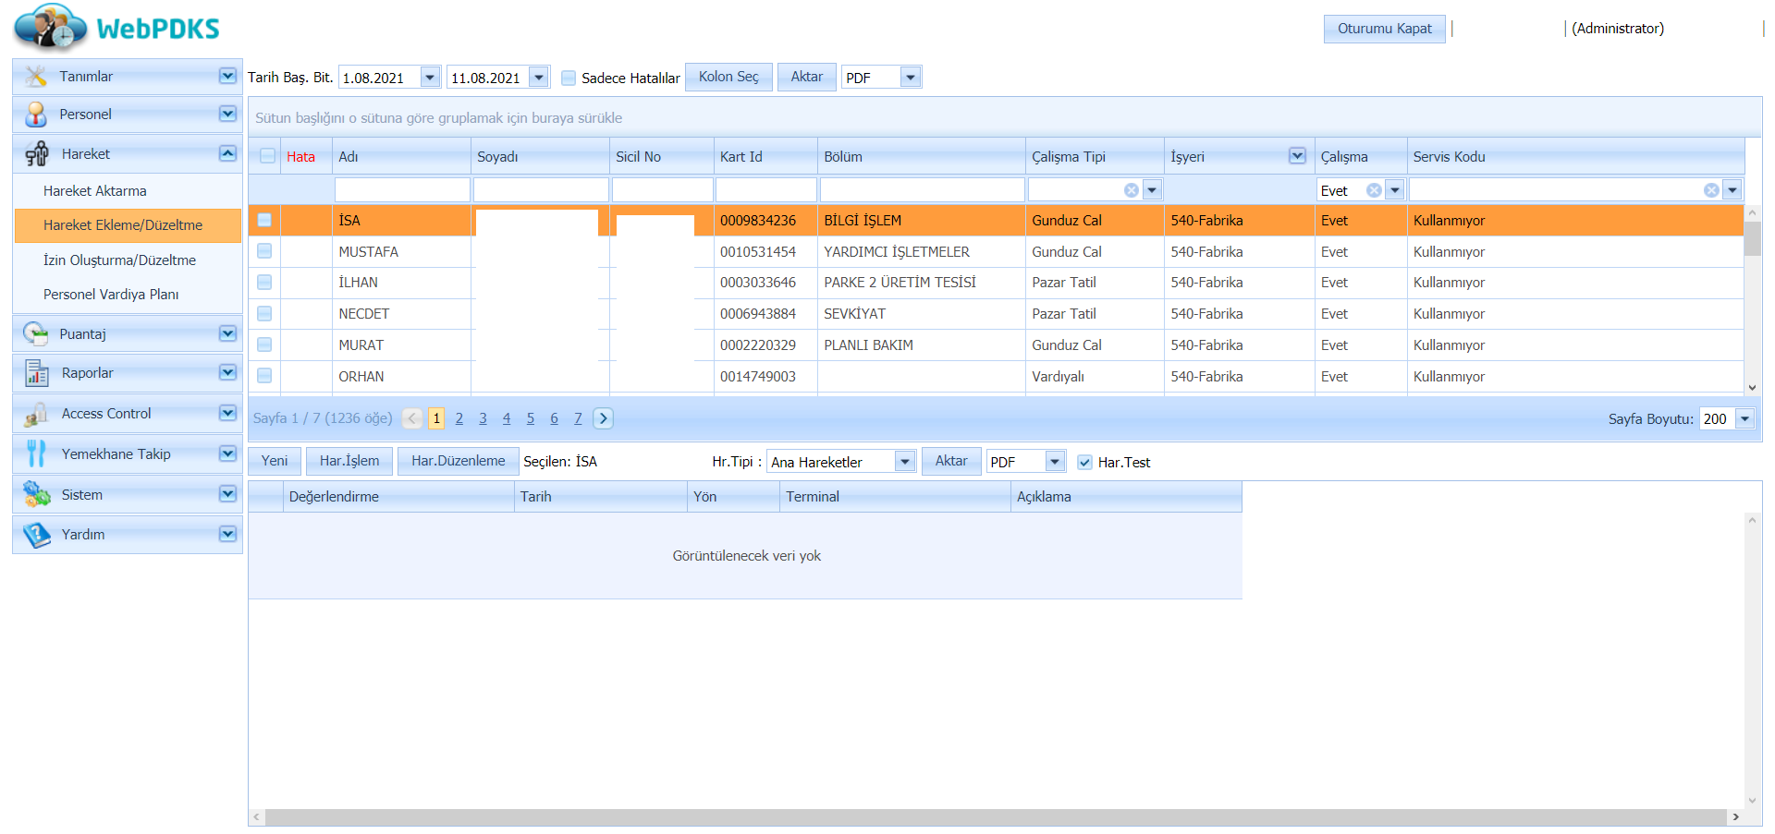Click the bottom horizontal scrollbar track
This screenshot has height=834, width=1775.
(x=995, y=817)
